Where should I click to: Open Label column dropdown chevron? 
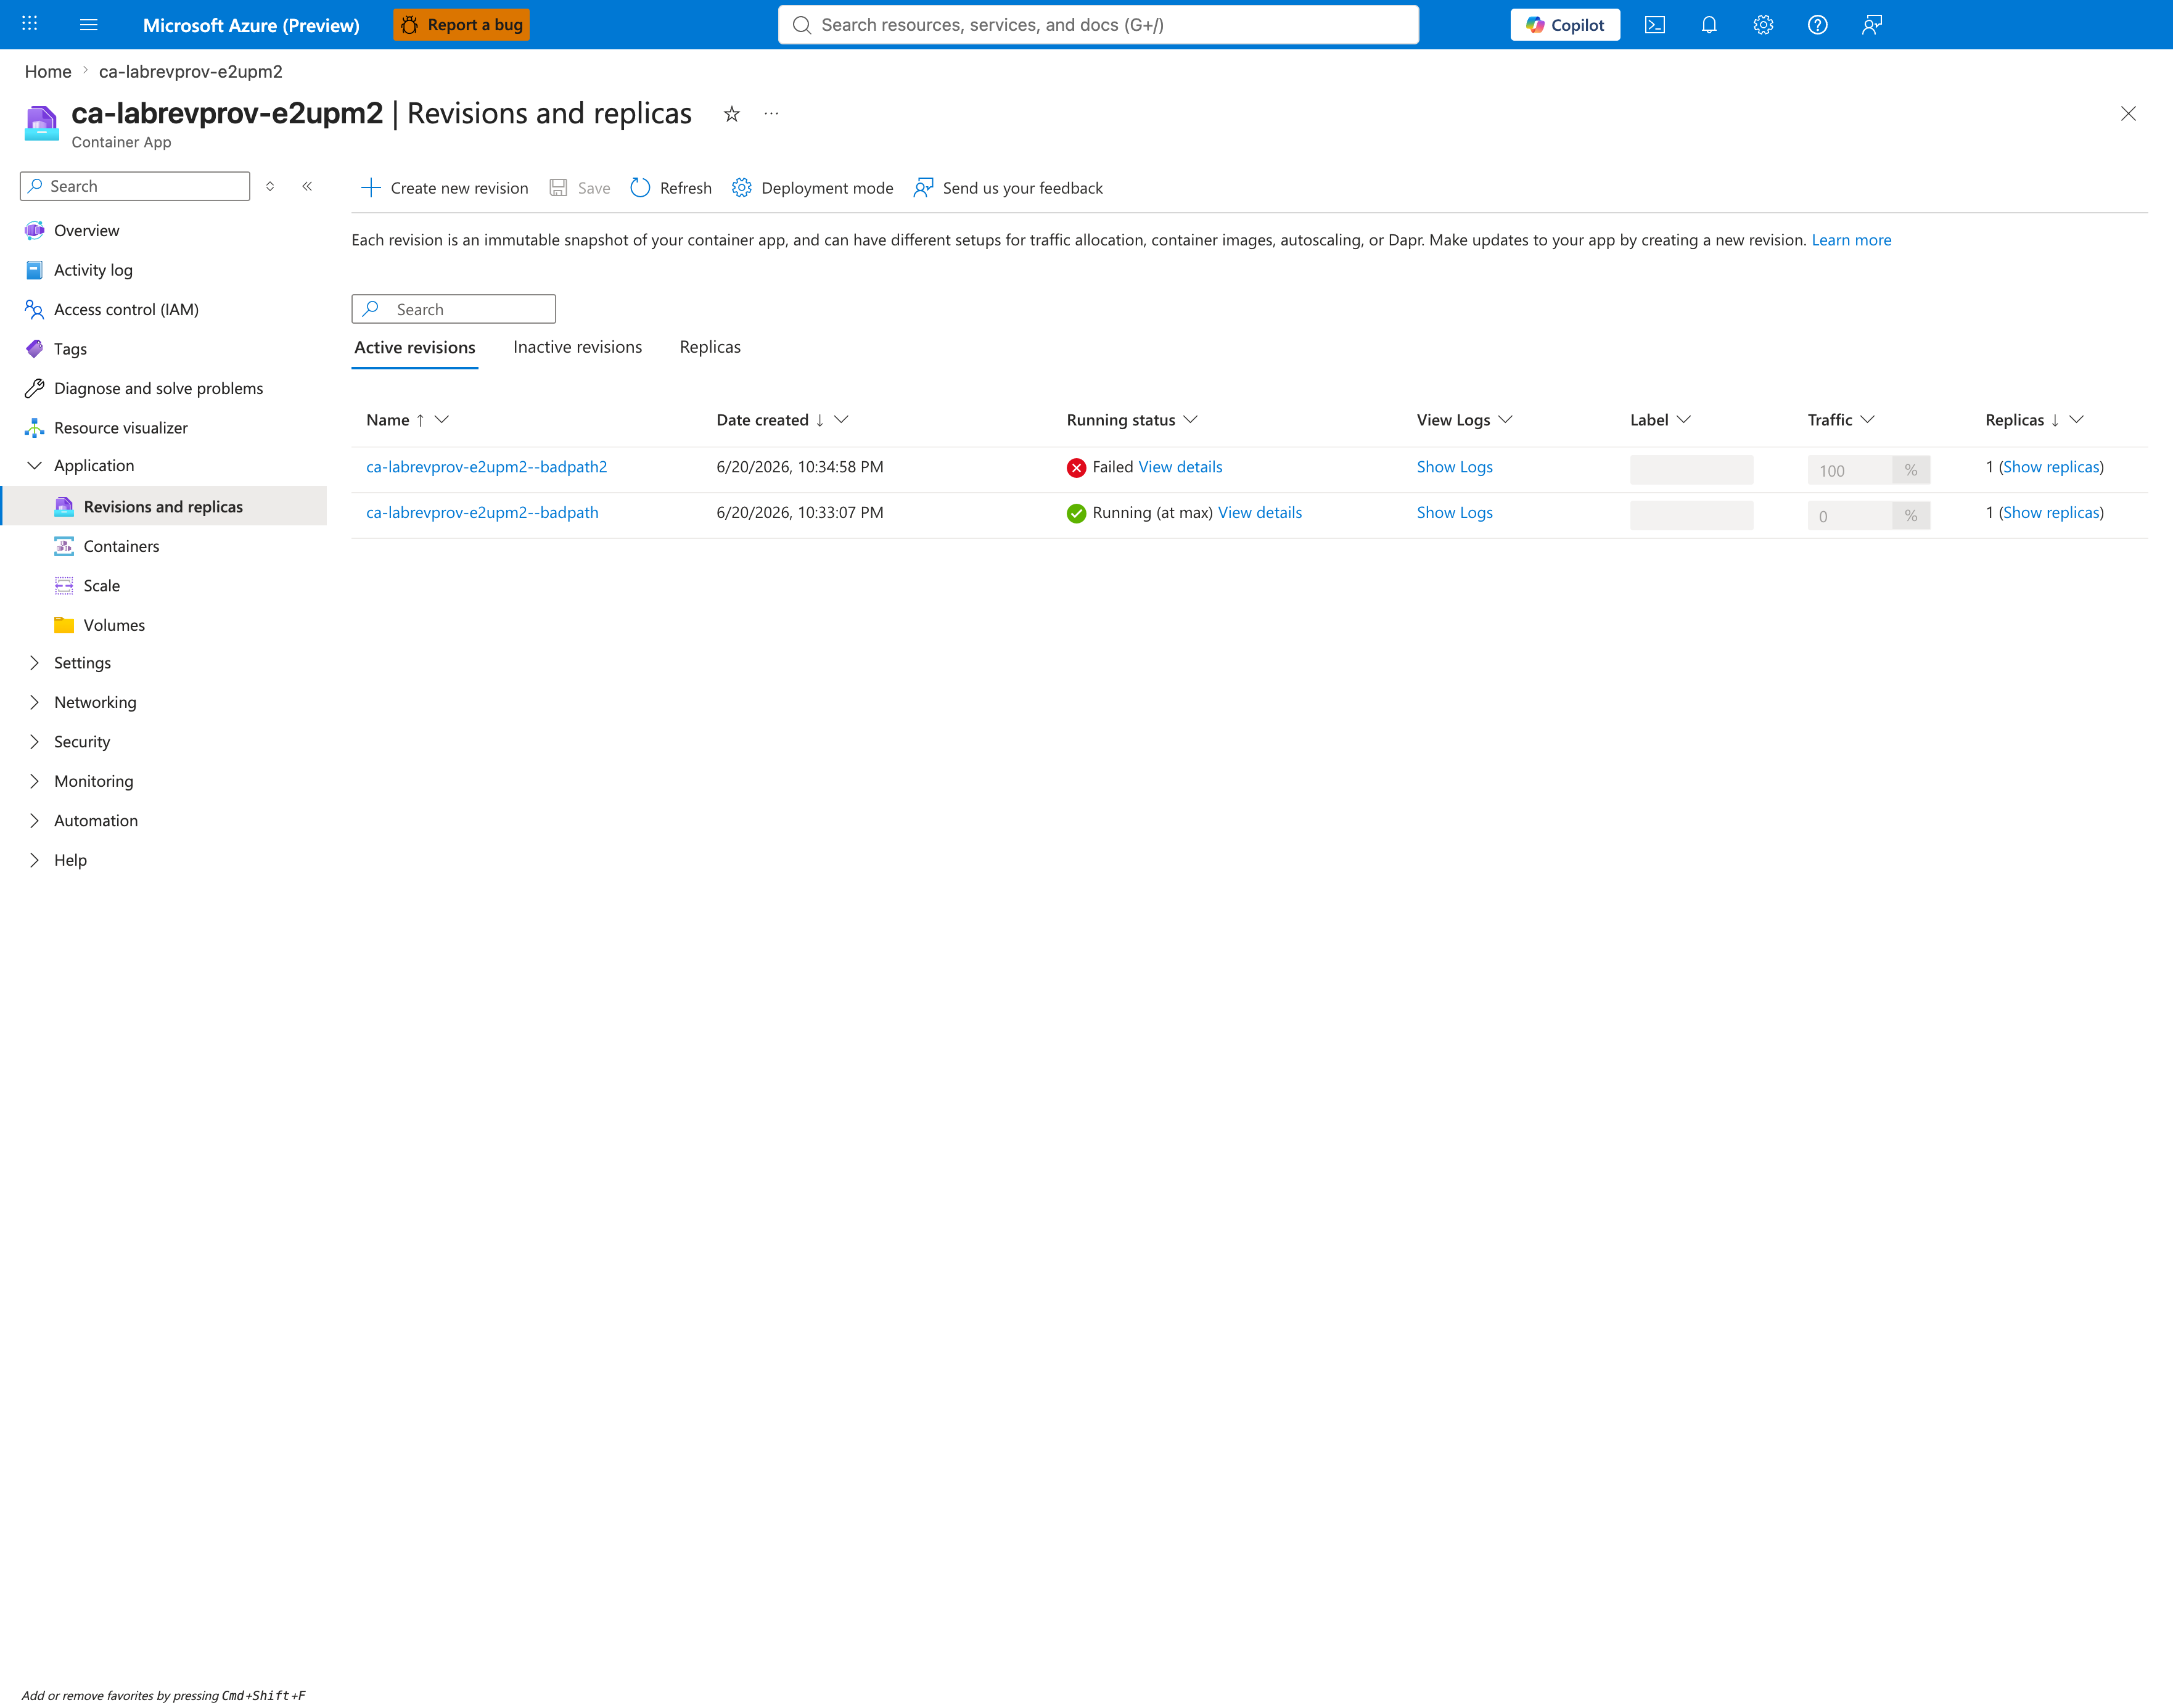[x=1684, y=420]
